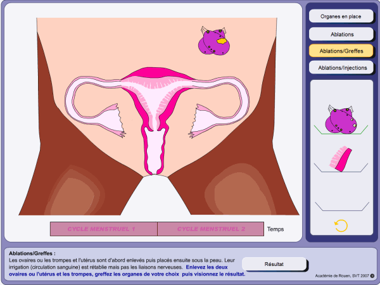Image resolution: width=380 pixels, height=285 pixels.
Task: Click the Temps label
Action: click(x=275, y=229)
